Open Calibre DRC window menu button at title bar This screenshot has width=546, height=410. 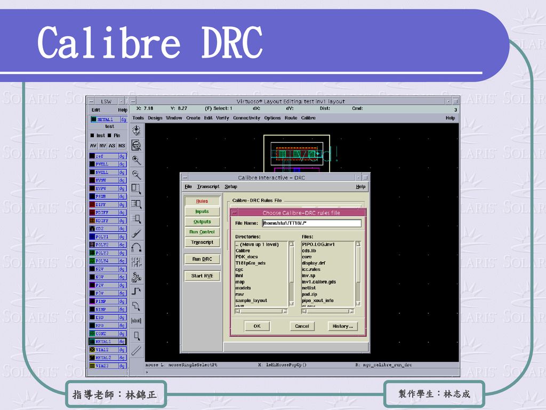(185, 177)
